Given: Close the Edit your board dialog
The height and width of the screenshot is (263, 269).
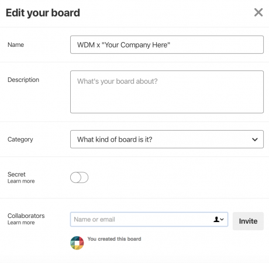Looking at the screenshot, I should (258, 12).
